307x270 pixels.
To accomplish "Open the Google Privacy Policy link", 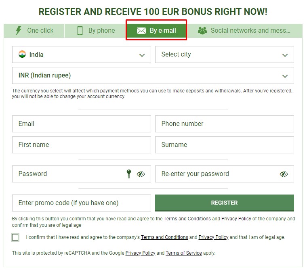I will [x=140, y=253].
